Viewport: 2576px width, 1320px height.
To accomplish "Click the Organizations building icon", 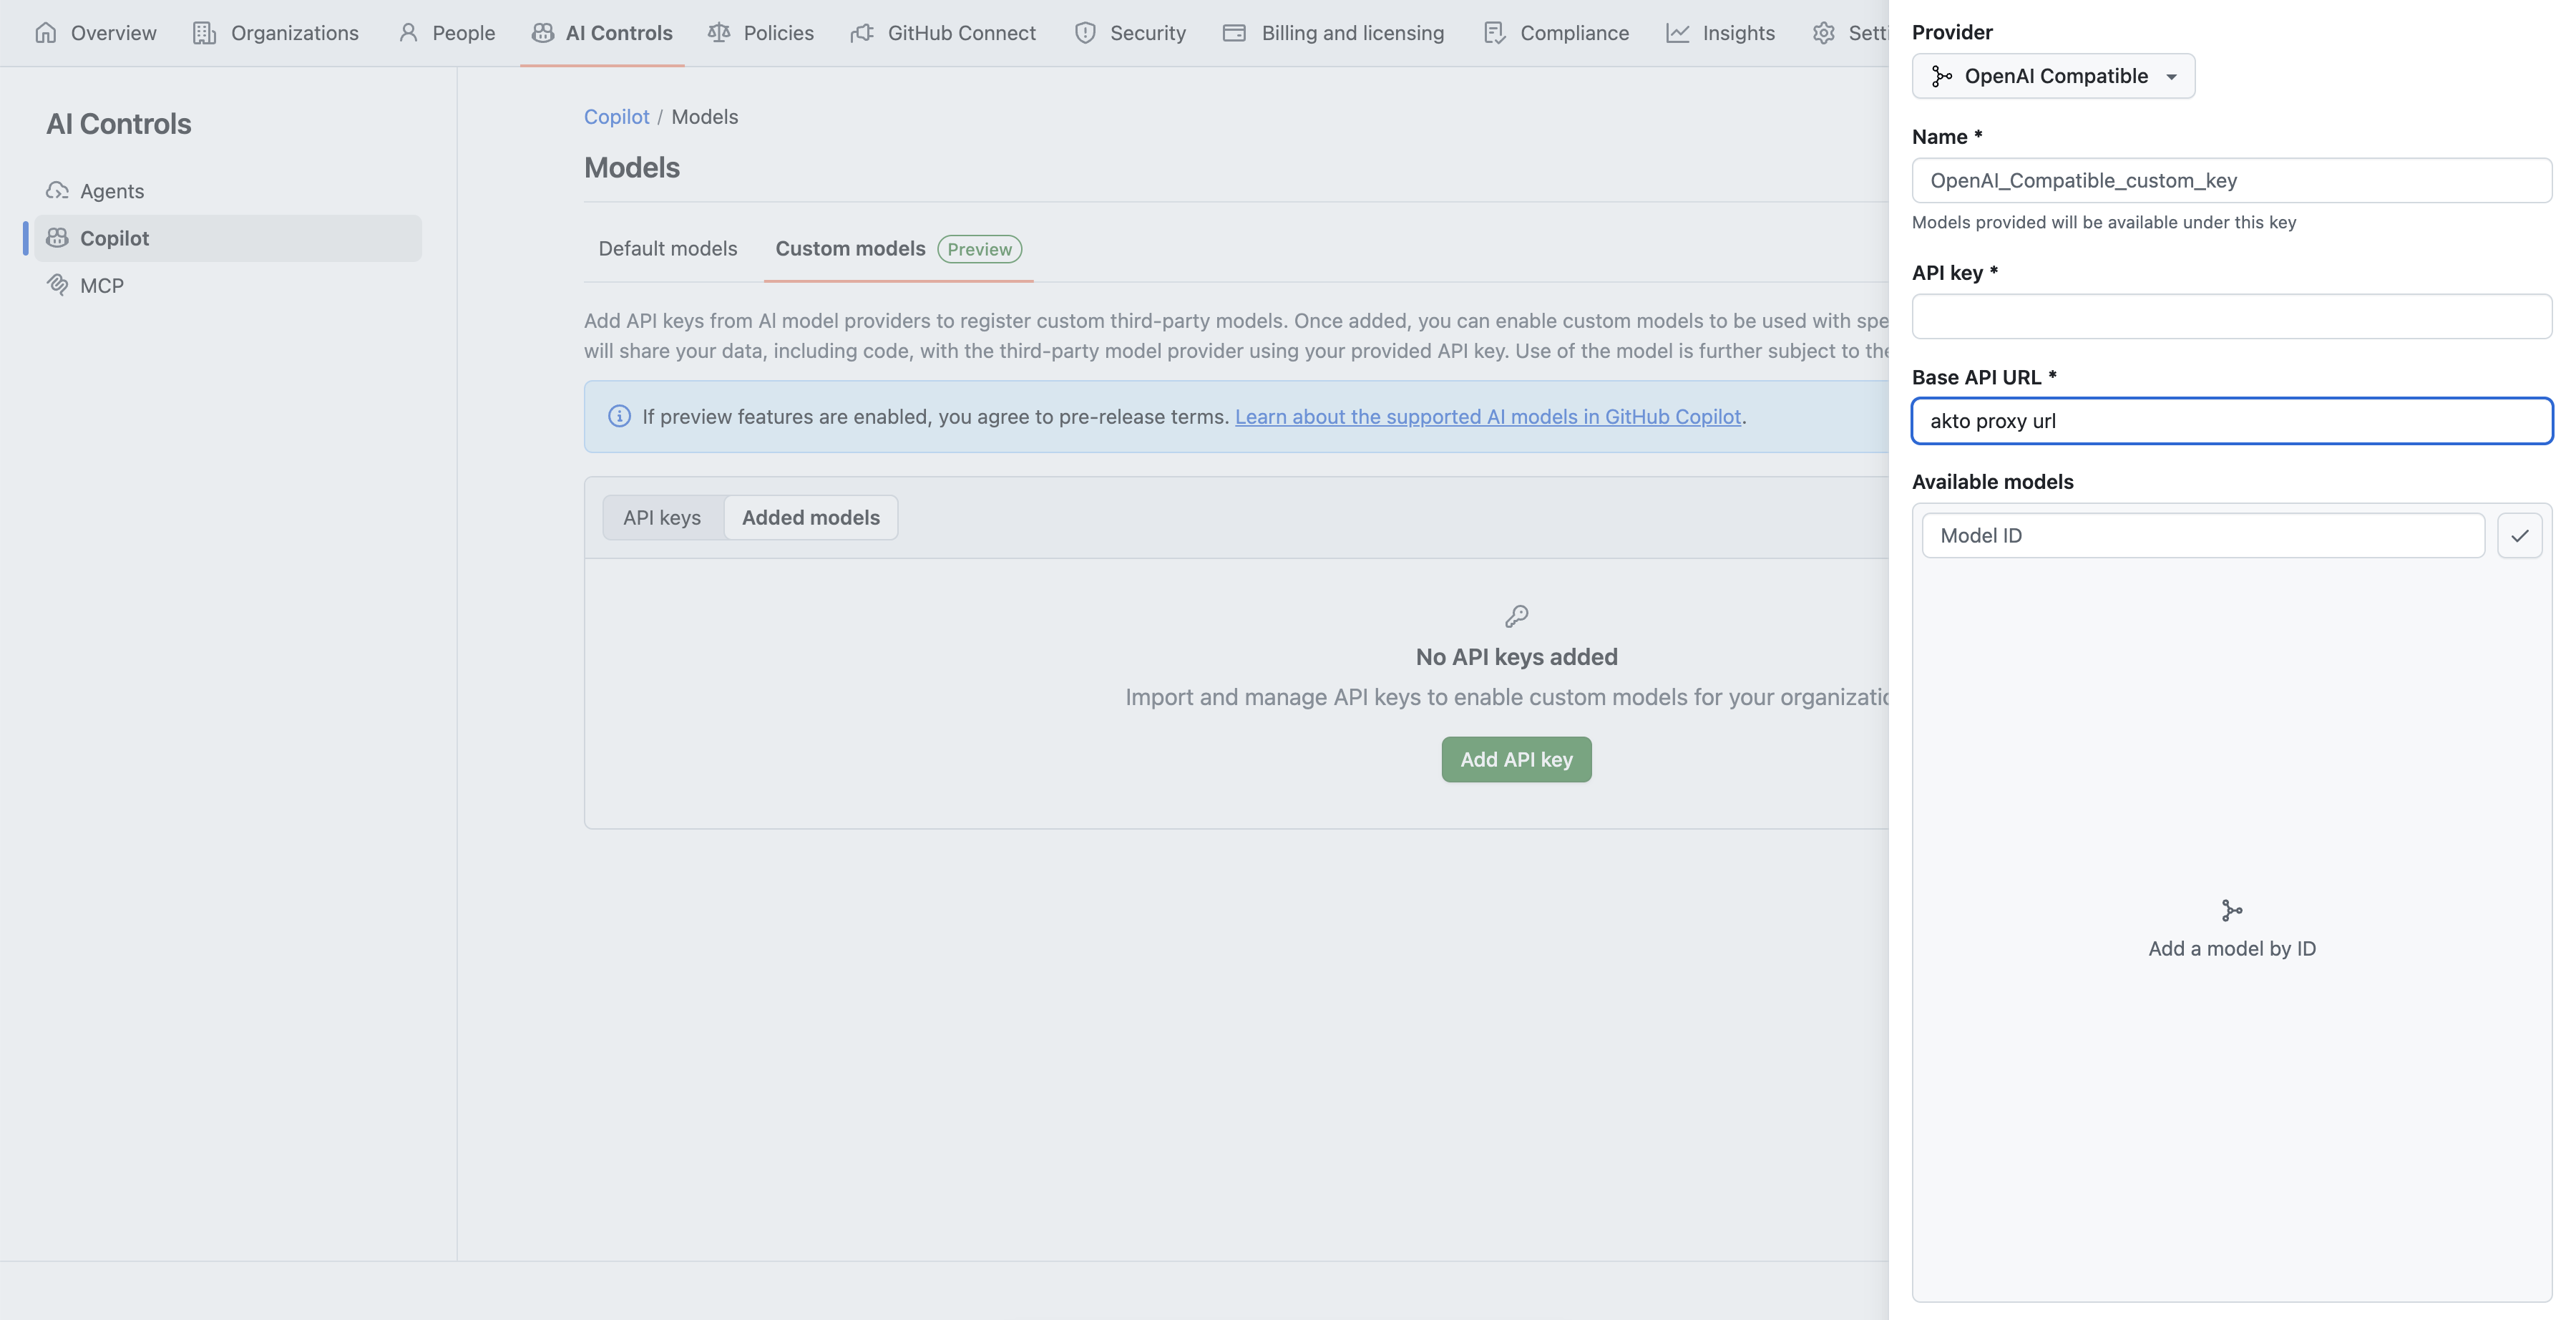I will tap(204, 33).
